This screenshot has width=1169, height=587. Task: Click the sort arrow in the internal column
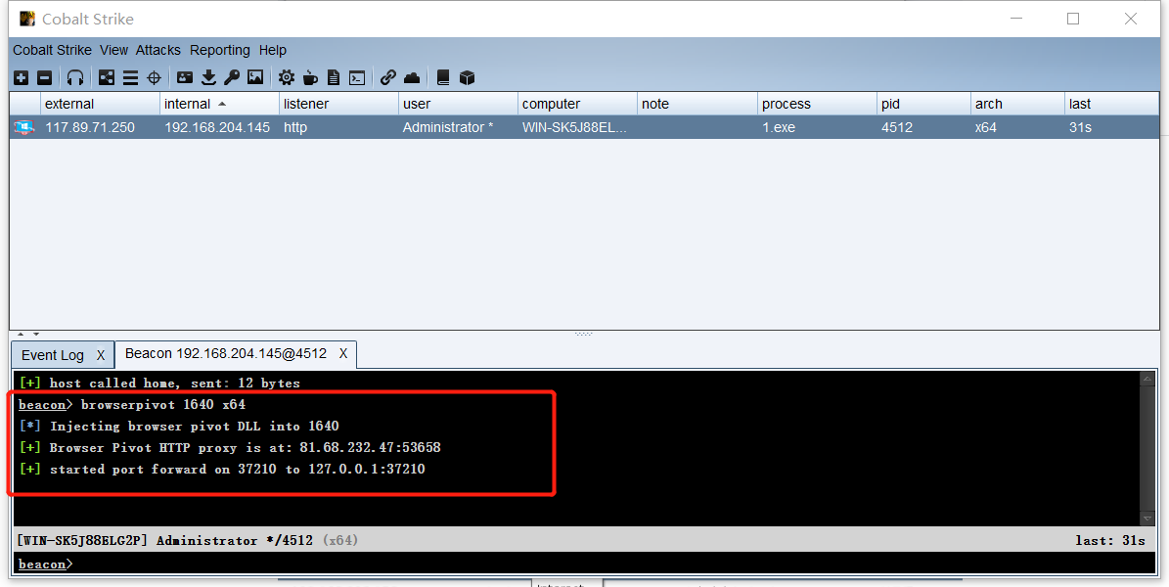pos(222,104)
